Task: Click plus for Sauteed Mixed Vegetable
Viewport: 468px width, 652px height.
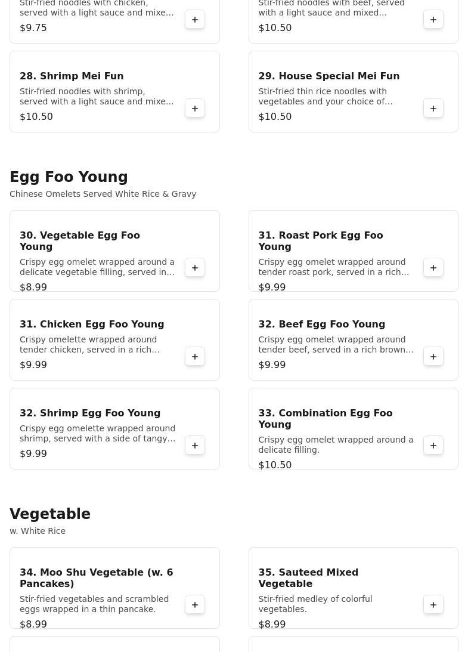Action: coord(433,605)
